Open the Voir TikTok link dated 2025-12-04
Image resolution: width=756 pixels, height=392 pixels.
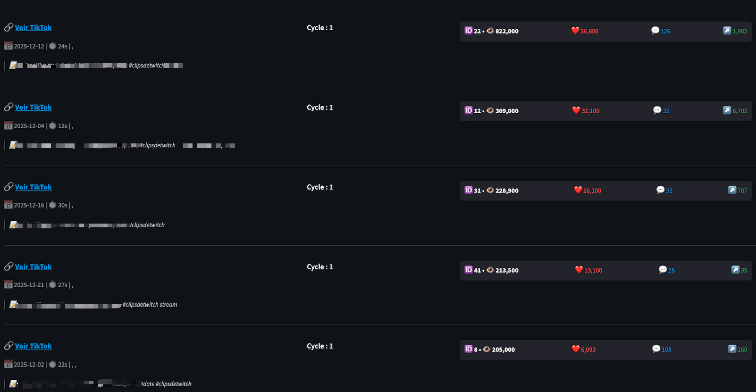click(x=33, y=108)
